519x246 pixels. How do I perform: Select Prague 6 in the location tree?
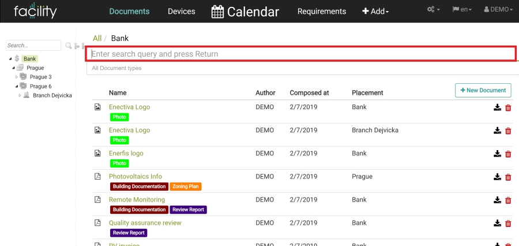click(41, 86)
